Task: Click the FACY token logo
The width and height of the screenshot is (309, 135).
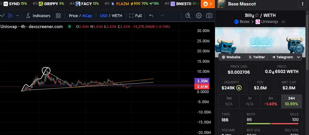Action: coord(78,4)
